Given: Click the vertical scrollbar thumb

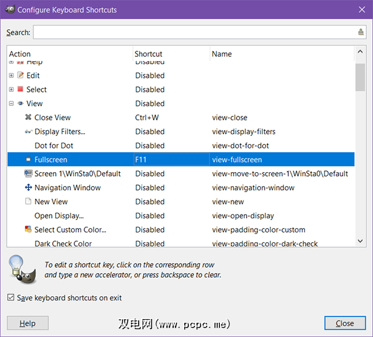Looking at the screenshot, I should point(360,77).
